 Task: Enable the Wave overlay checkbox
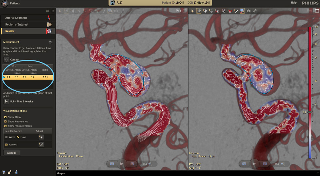tap(6, 137)
